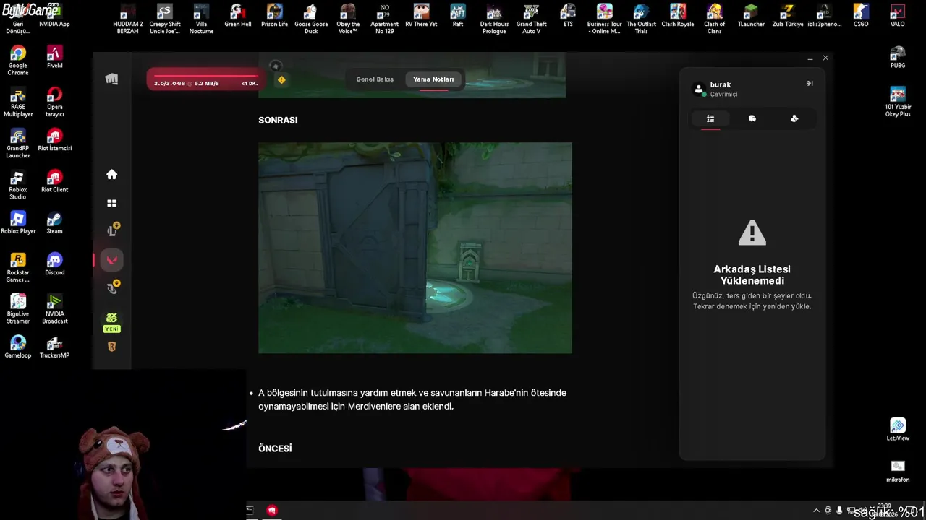926x520 pixels.
Task: Open LetsView desktop shortcut
Action: (898, 430)
